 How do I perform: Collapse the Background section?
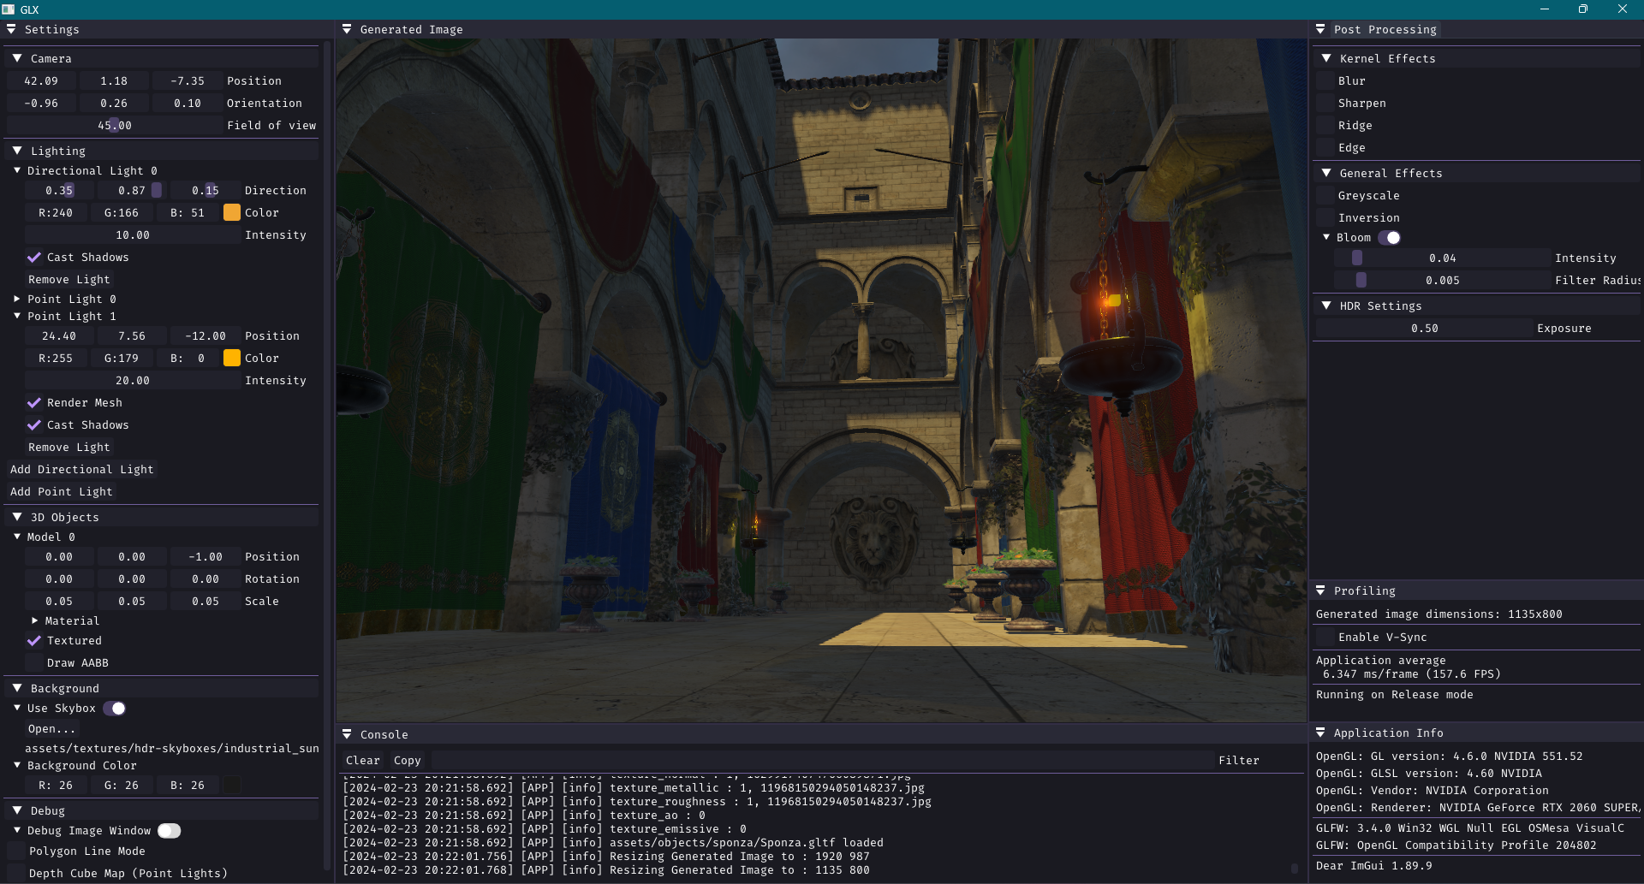(17, 688)
